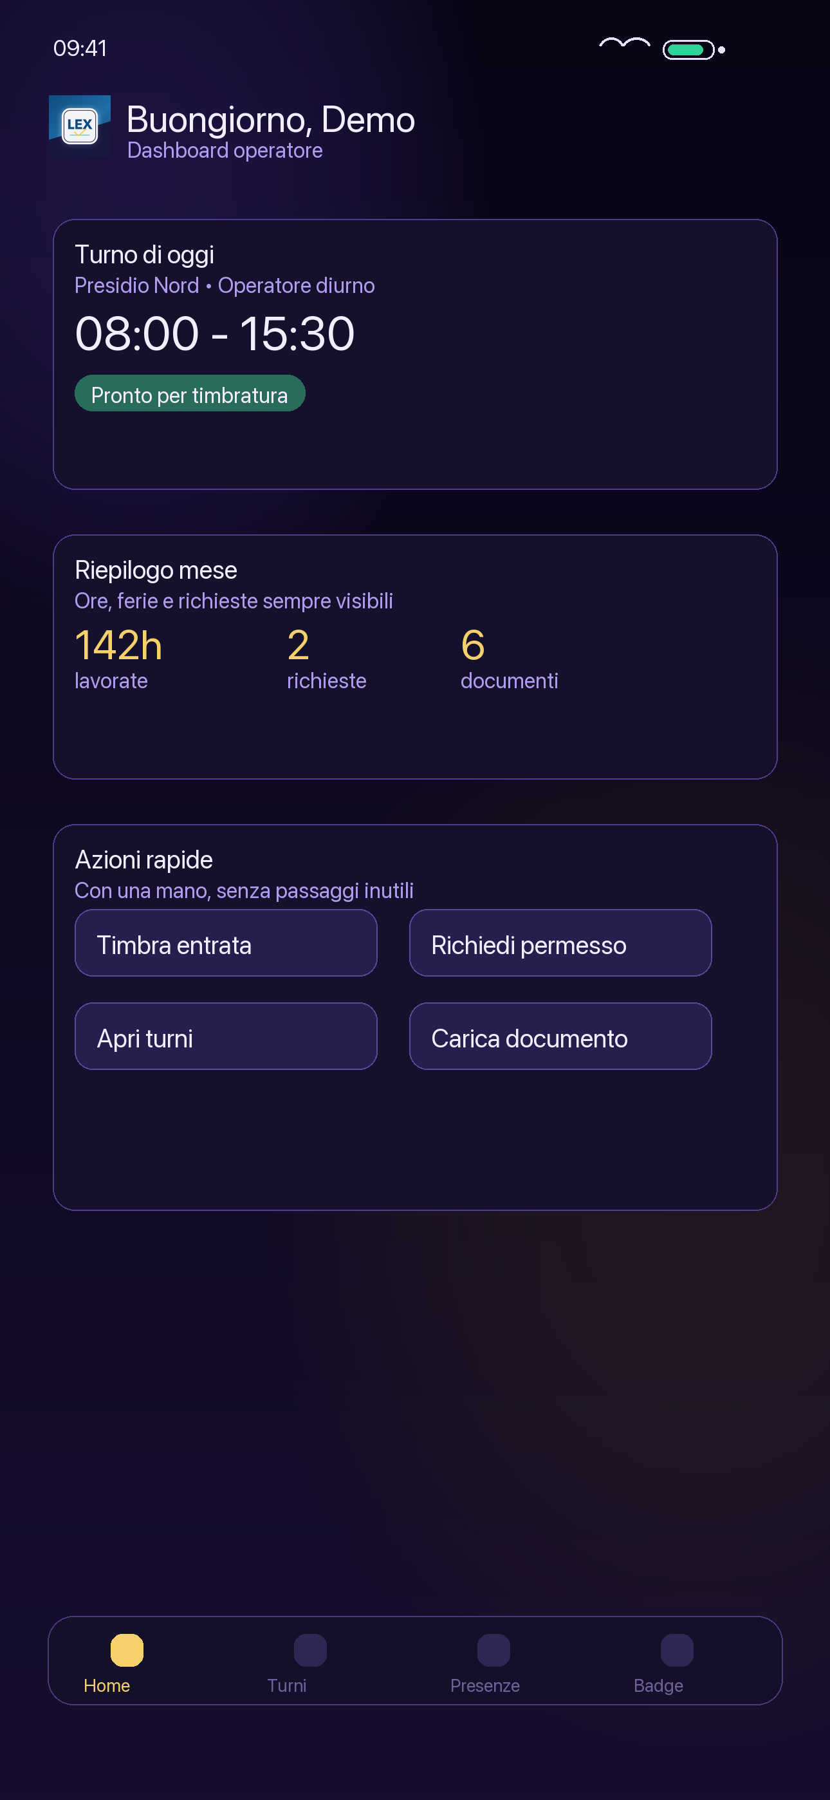Tap the Pronto per timbratura badge
The width and height of the screenshot is (830, 1800).
coord(190,393)
